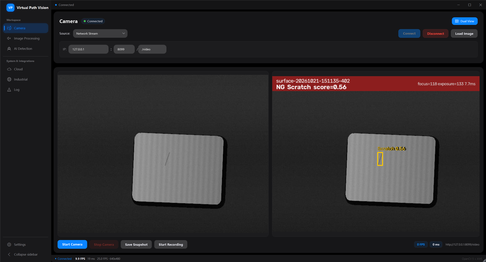Viewport: 486px width, 262px height.
Task: Click the '0 ms' latency badge
Action: tap(436, 244)
